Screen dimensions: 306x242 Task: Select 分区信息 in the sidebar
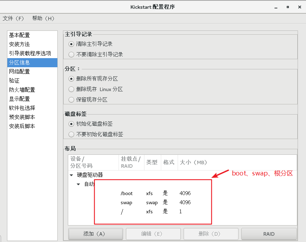(33, 63)
